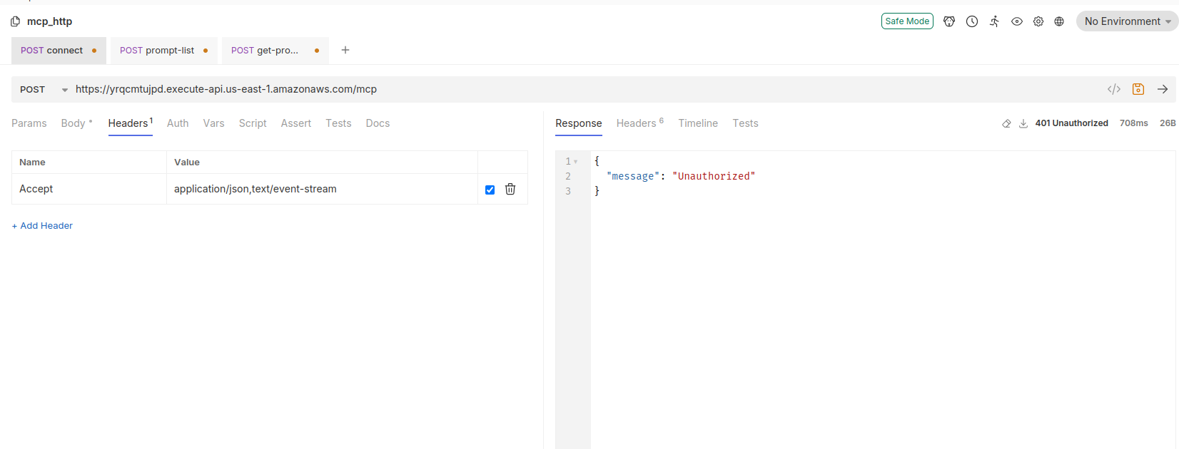Screen dimensions: 1179x449
Task: Clear the response with the eraser icon
Action: (x=1006, y=123)
